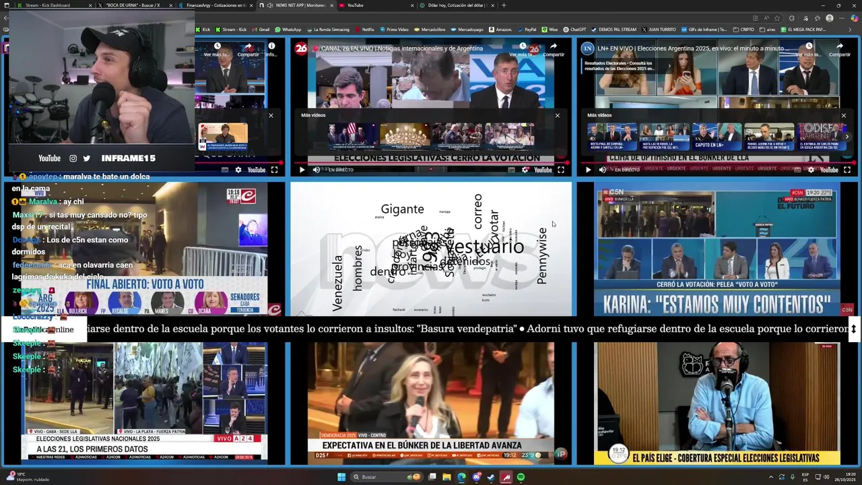This screenshot has width=862, height=485.
Task: Toggle subtitles on LN+ player
Action: (x=797, y=170)
